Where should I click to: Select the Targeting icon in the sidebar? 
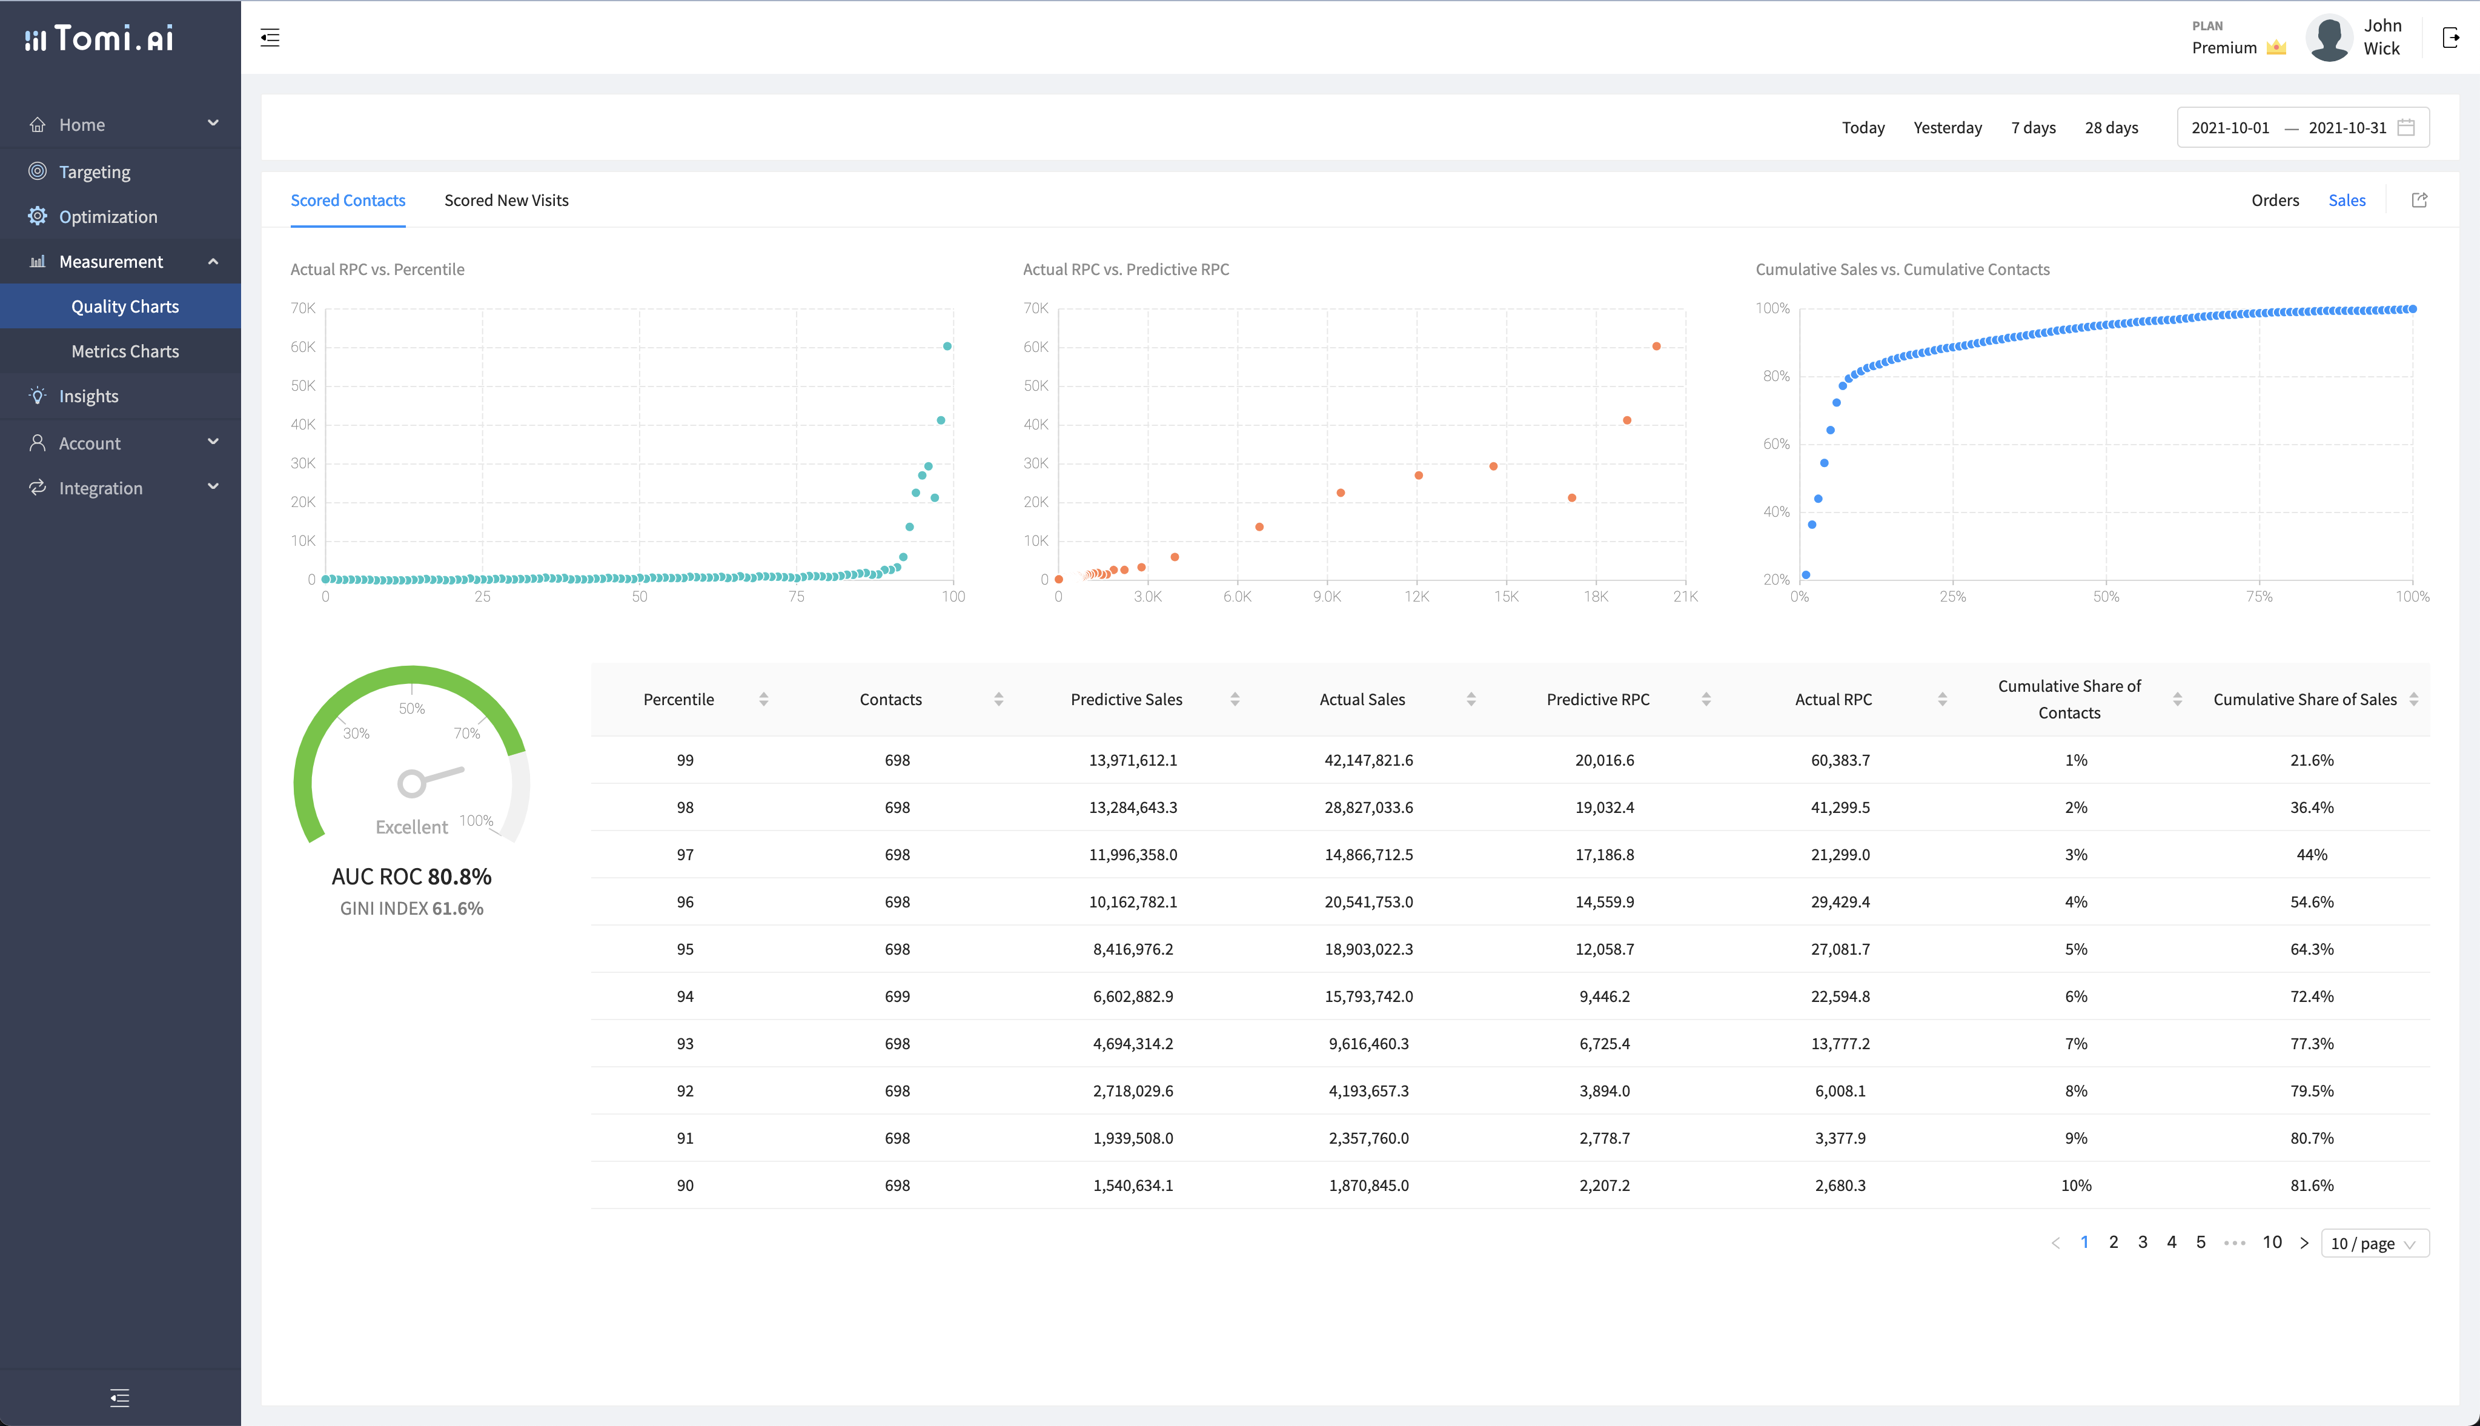[37, 170]
